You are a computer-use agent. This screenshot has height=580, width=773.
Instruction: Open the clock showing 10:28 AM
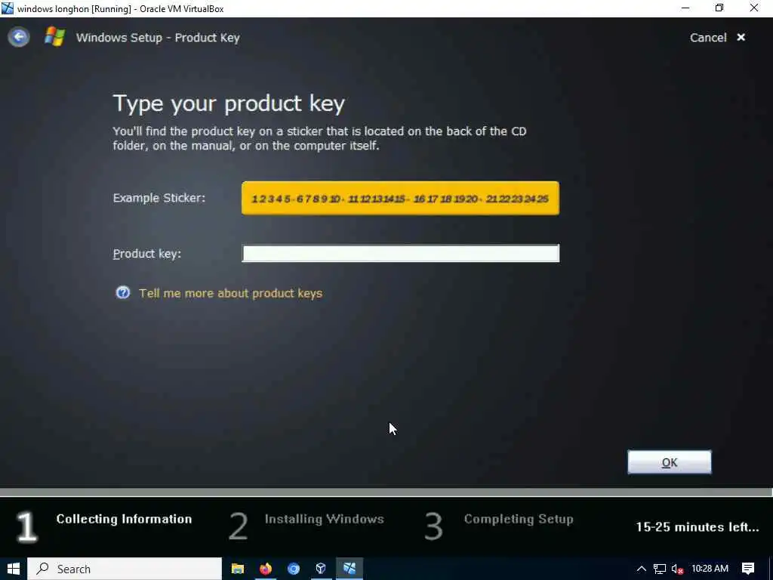pos(710,569)
